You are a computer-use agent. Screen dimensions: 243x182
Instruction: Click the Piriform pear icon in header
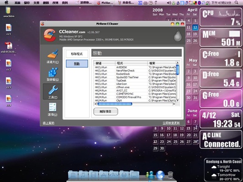pyautogui.click(x=178, y=36)
